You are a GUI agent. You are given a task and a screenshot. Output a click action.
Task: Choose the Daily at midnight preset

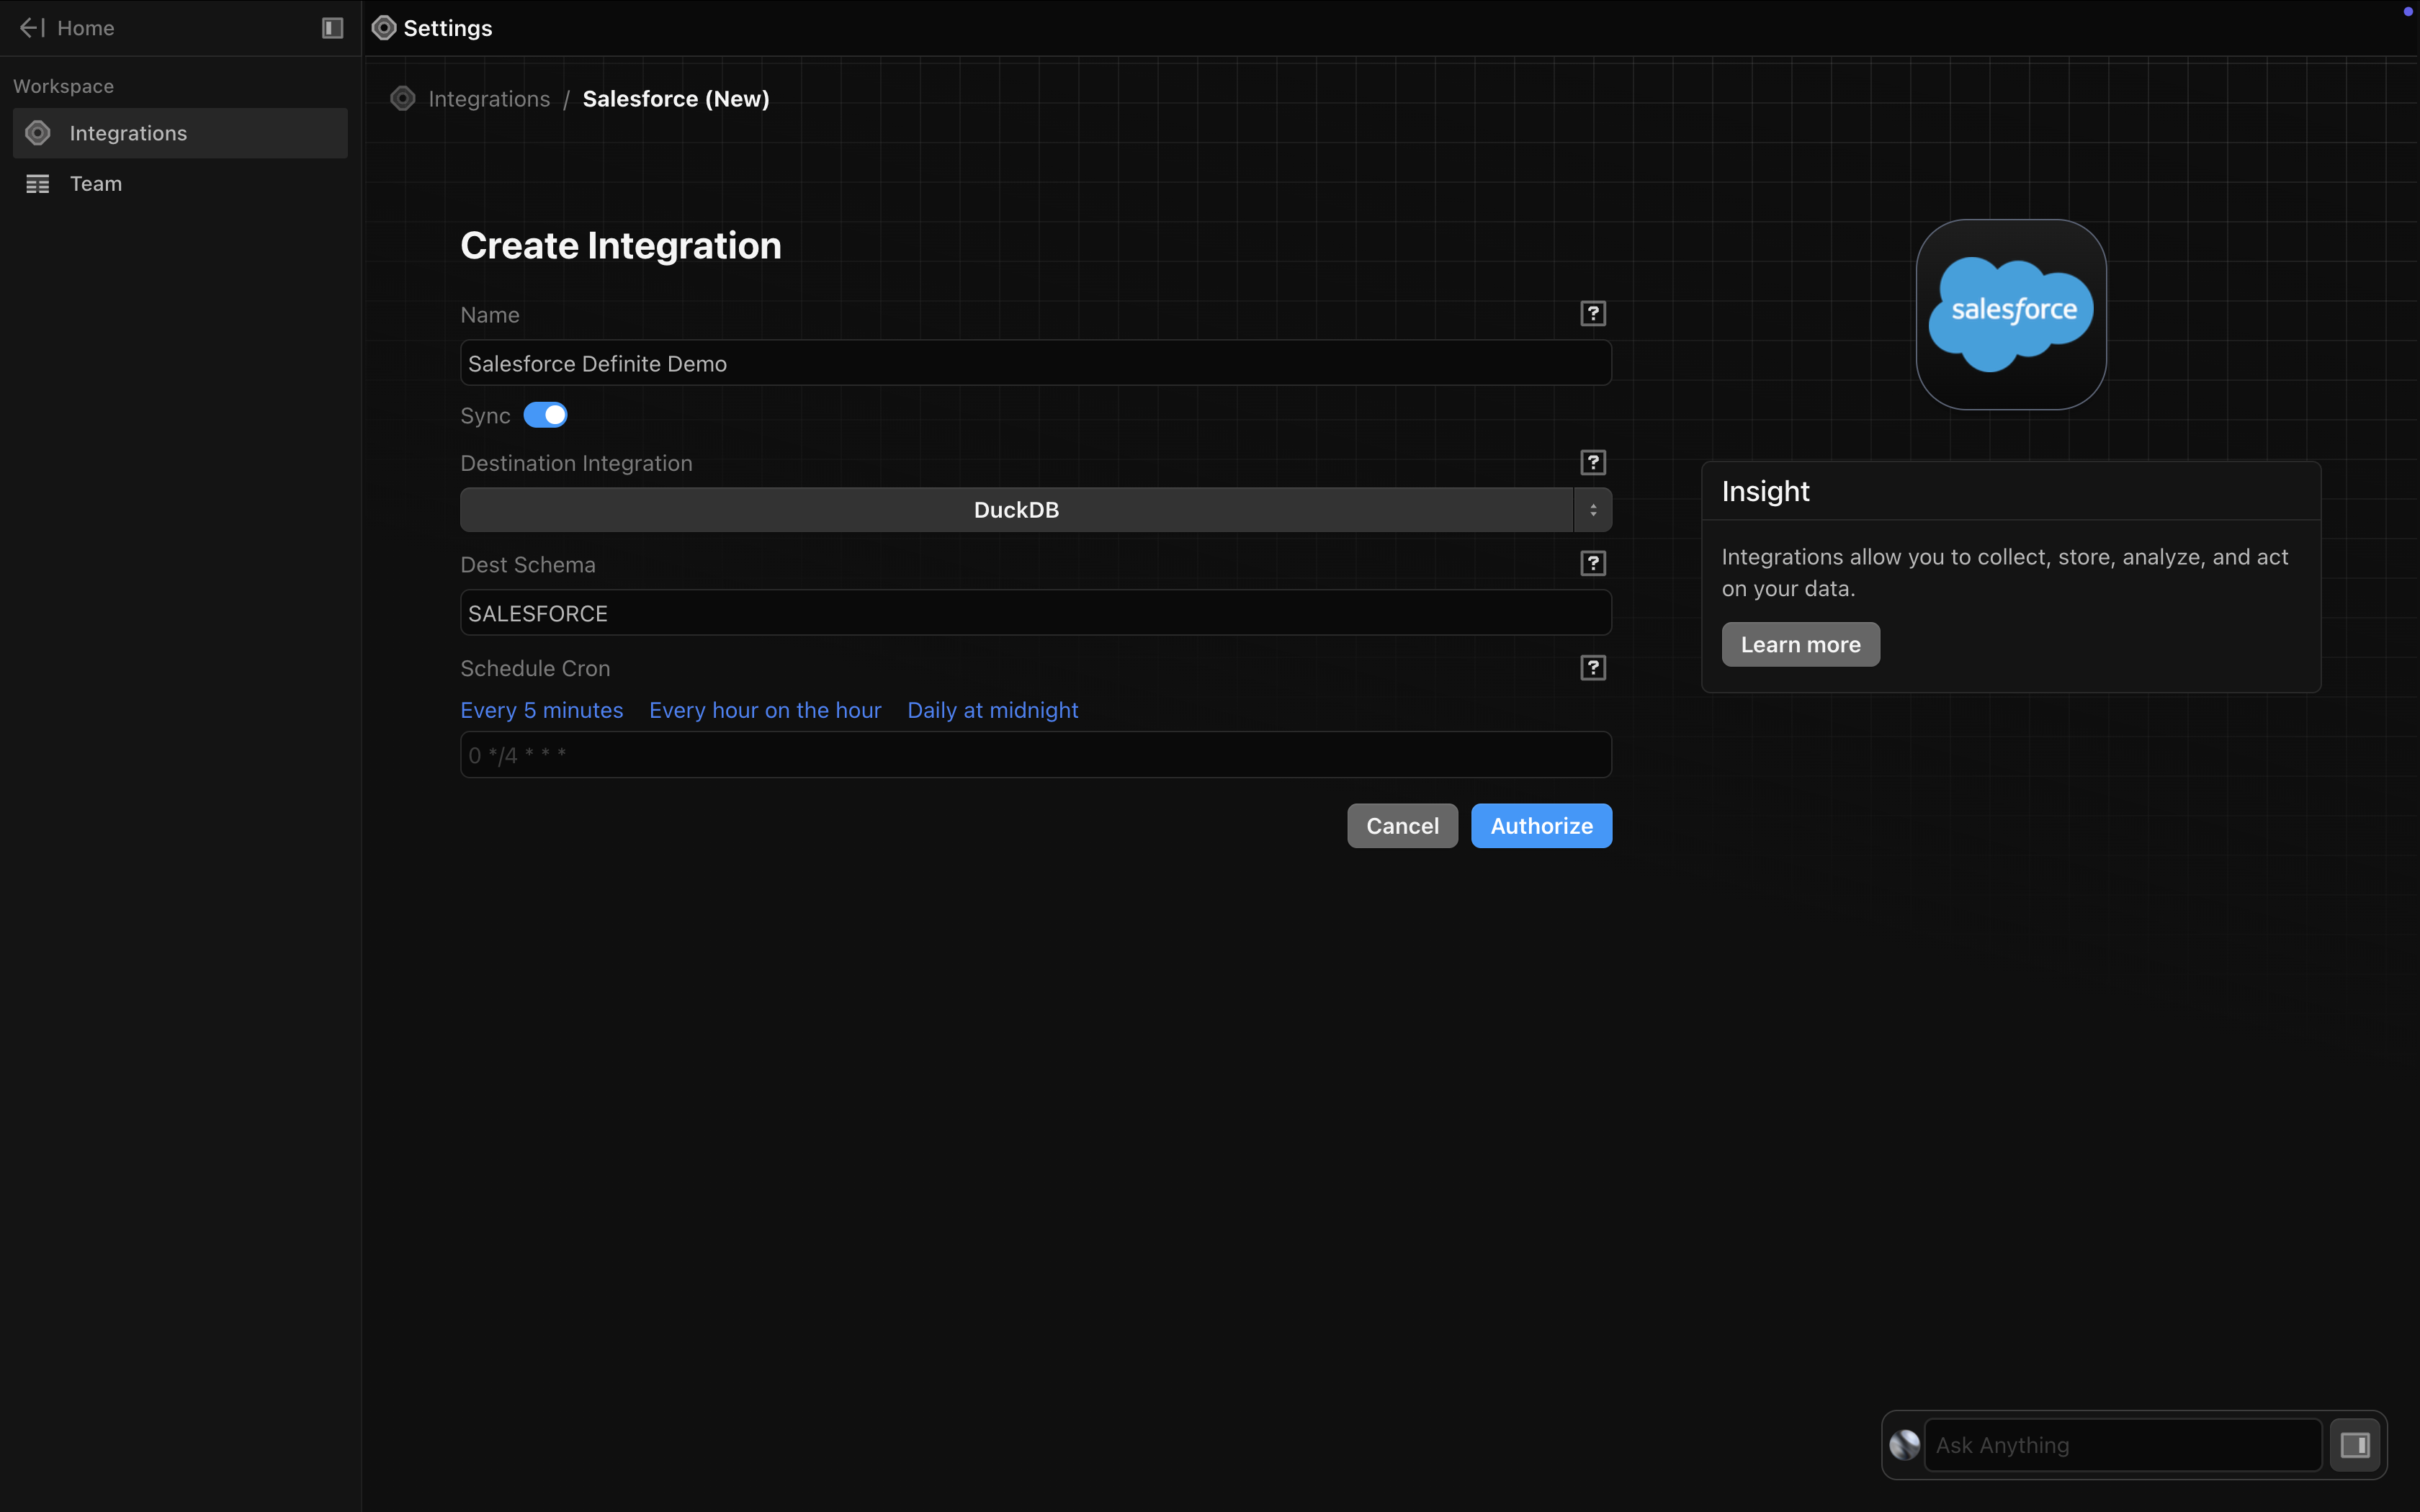(x=992, y=710)
